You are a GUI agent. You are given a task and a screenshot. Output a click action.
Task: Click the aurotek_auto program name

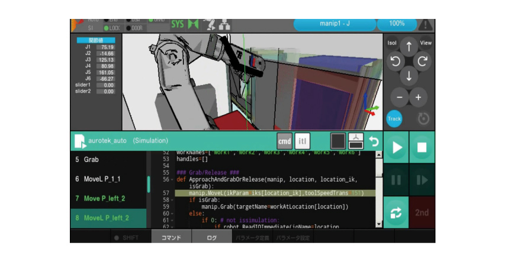[x=107, y=141]
